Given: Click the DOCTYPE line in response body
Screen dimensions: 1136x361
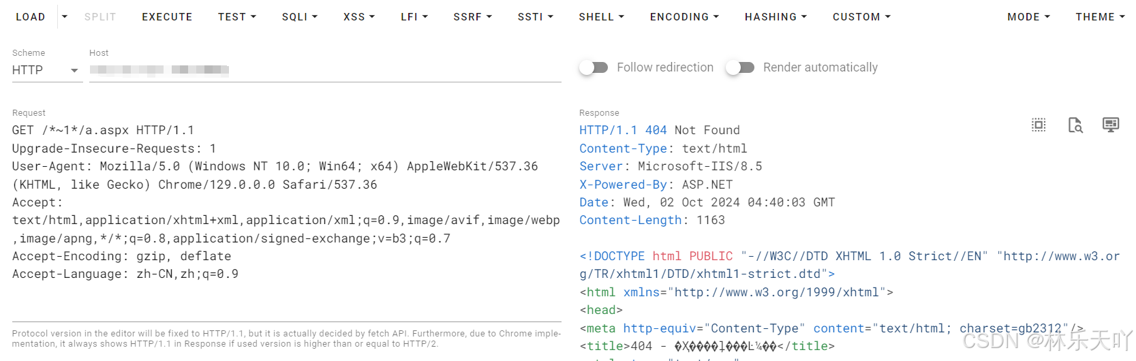Looking at the screenshot, I should (x=850, y=265).
